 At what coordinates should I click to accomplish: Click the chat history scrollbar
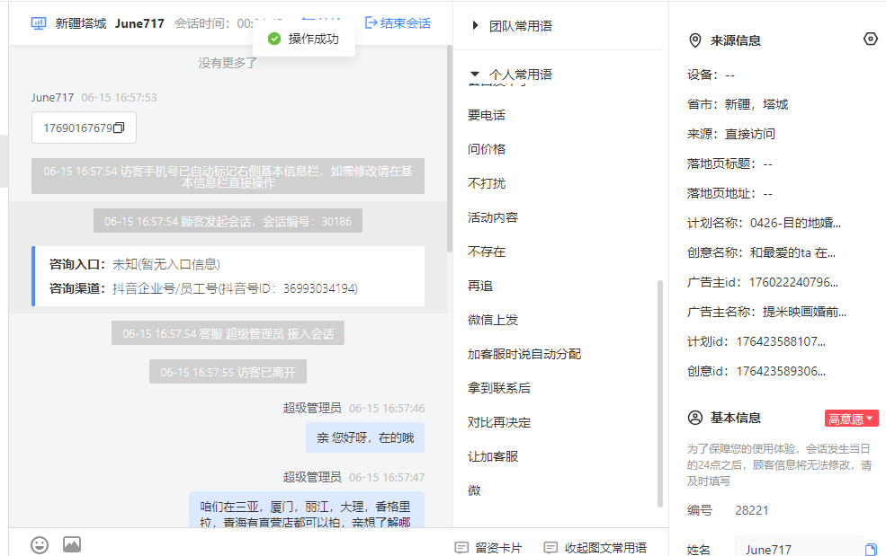pos(450,148)
